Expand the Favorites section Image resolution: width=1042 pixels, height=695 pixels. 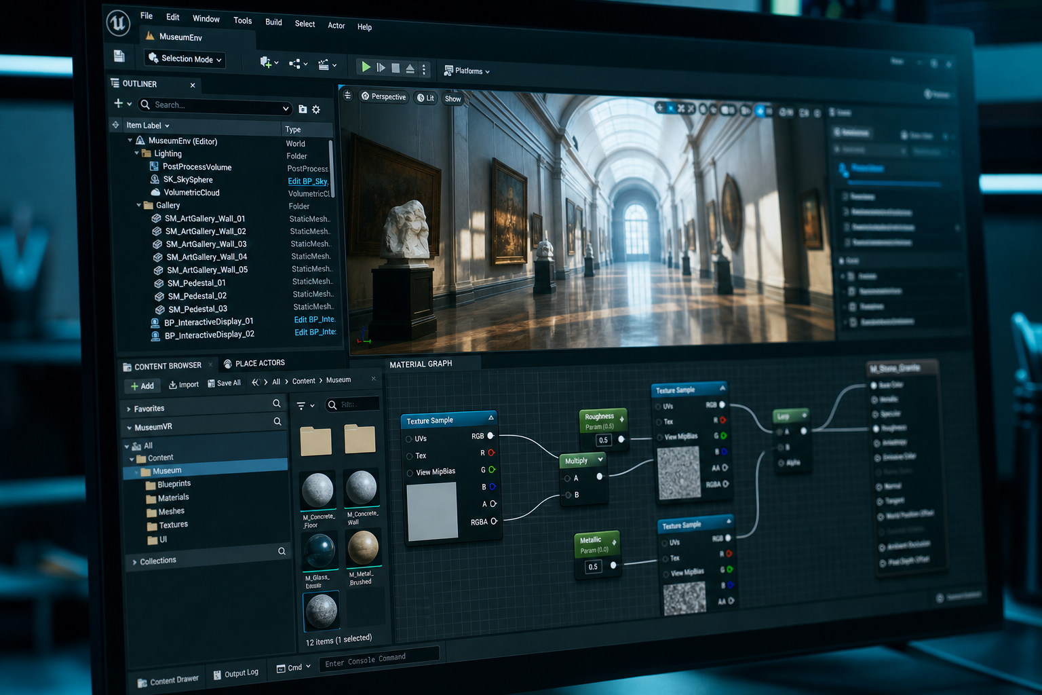pyautogui.click(x=129, y=409)
